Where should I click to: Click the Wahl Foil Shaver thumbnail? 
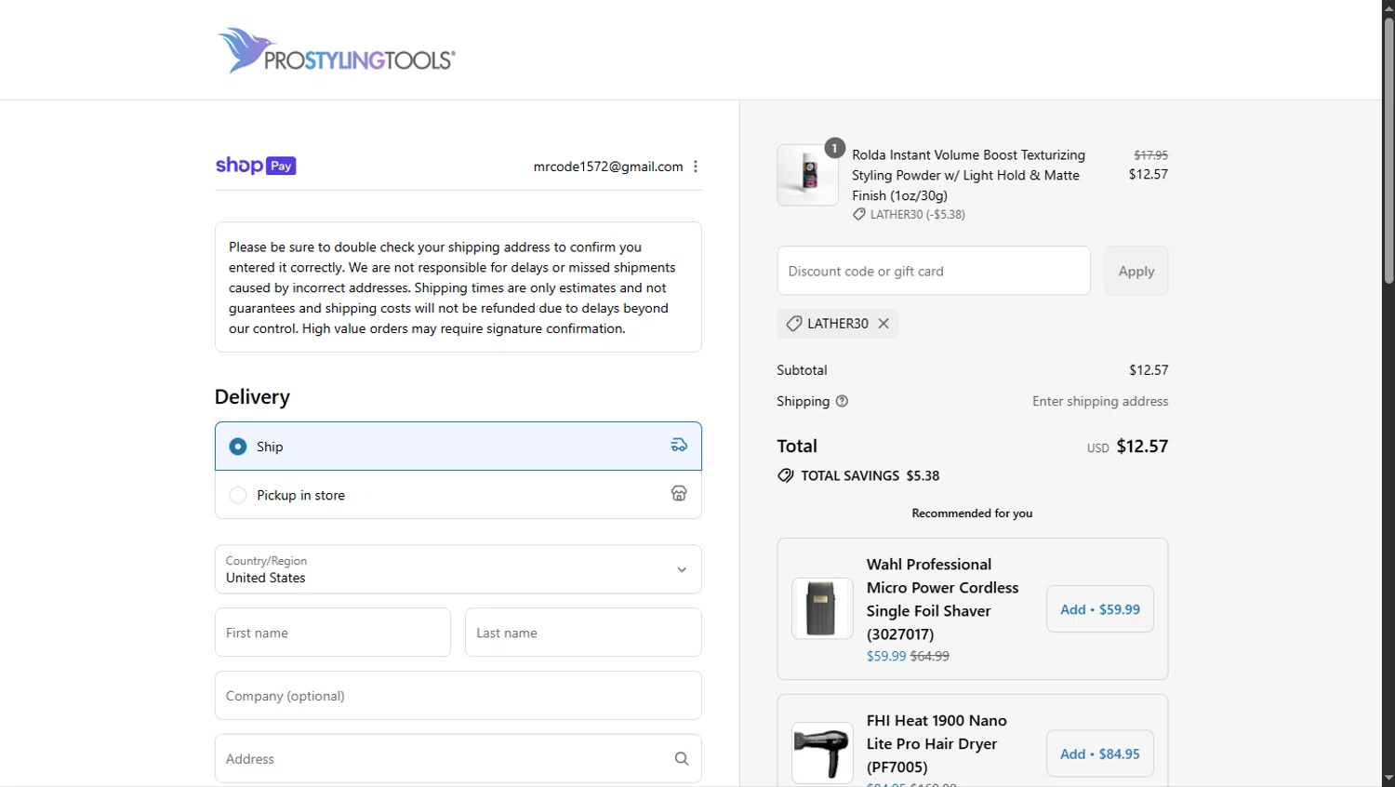pos(822,608)
